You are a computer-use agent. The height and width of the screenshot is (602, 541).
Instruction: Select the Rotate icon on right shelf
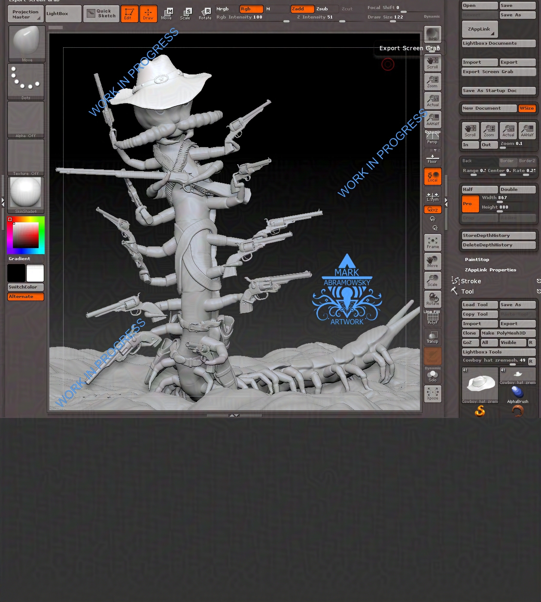click(x=432, y=299)
